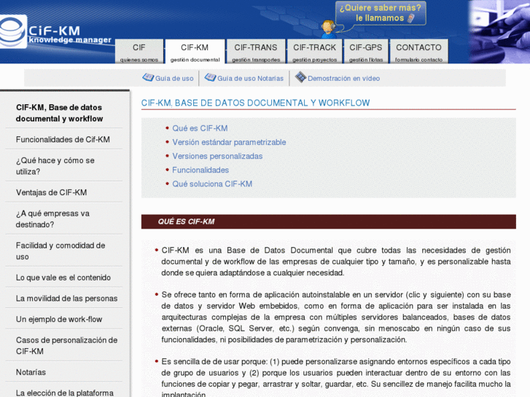Screen dimensions: 530x397
Task: Open the Demostración en vídeo link
Action: [344, 79]
